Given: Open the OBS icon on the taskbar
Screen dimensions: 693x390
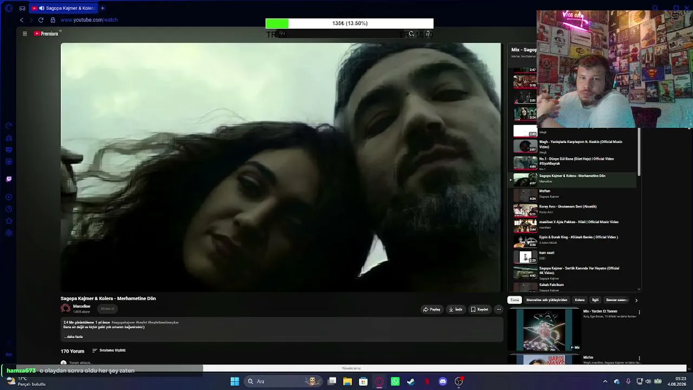Looking at the screenshot, I should pos(459,381).
